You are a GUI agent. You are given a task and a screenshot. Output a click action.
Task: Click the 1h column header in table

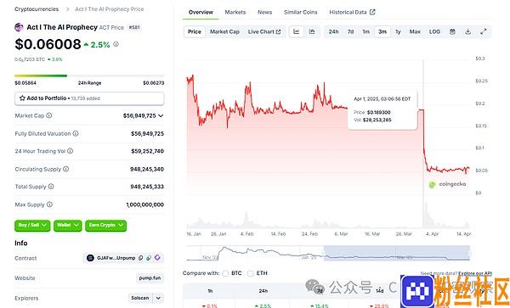pos(210,291)
